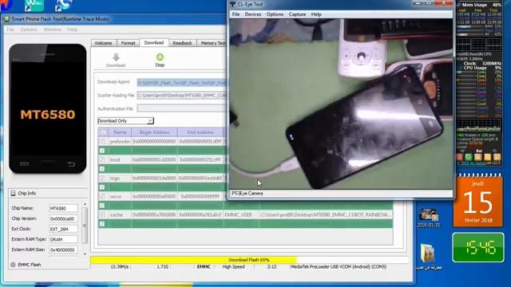The image size is (511, 287).
Task: Click the End Address column header
Action: pyautogui.click(x=200, y=132)
